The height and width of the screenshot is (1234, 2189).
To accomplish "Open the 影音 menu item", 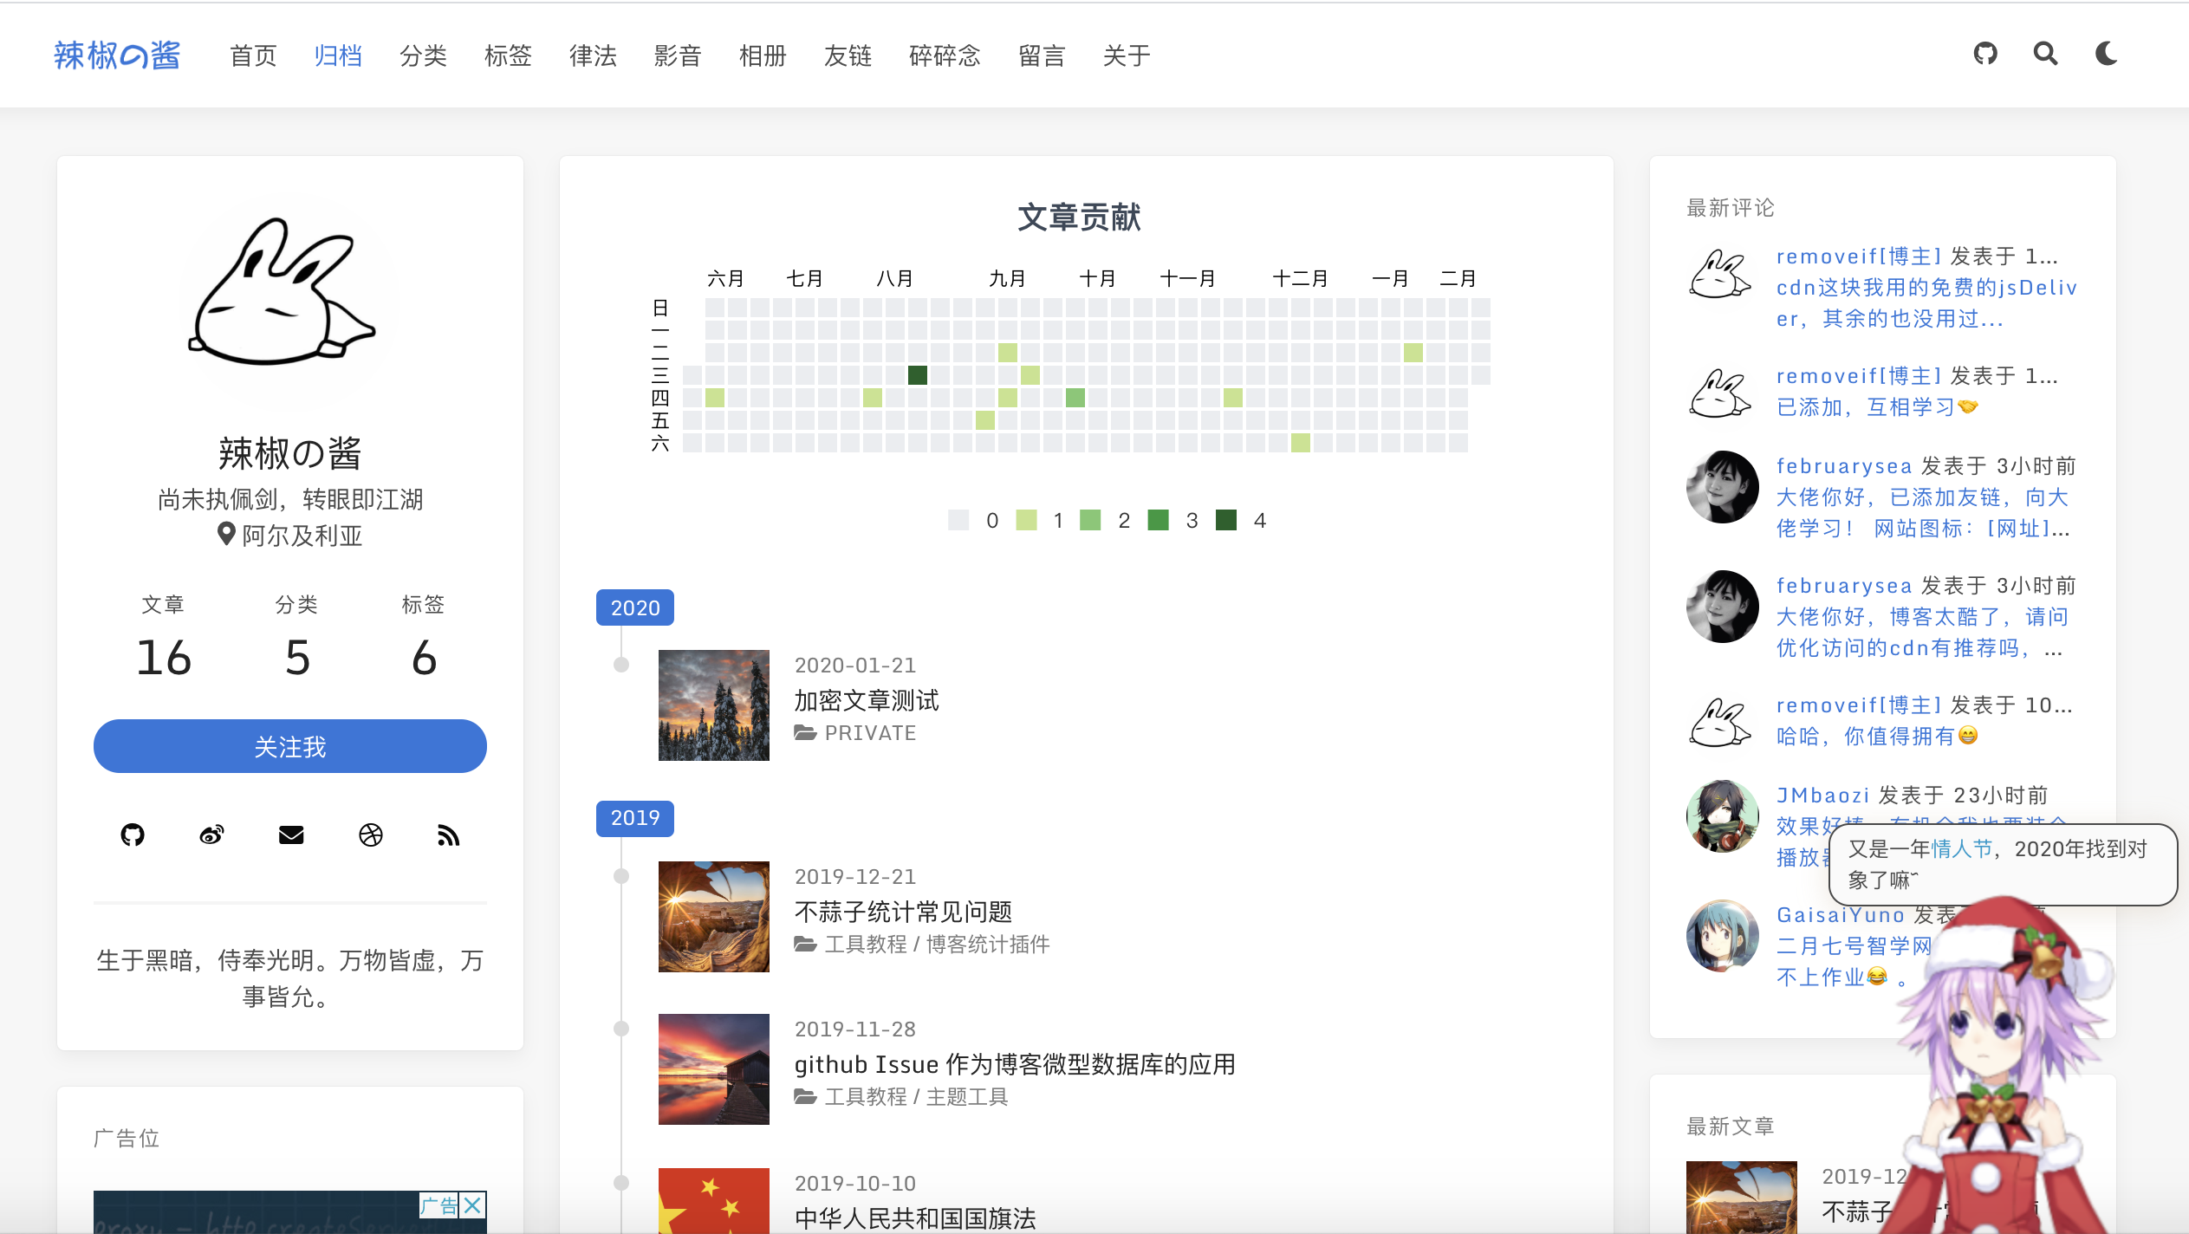I will (x=678, y=55).
